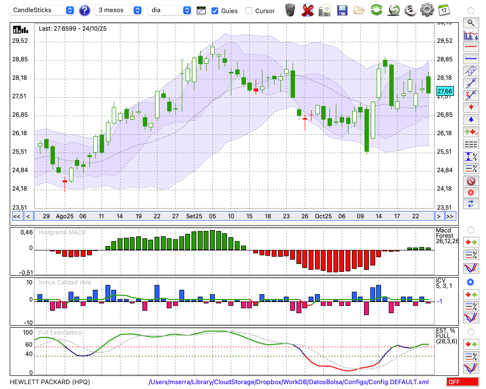Click the Config.DEFAULT.xml file path link
Screen dimensions: 486x389
click(289, 382)
